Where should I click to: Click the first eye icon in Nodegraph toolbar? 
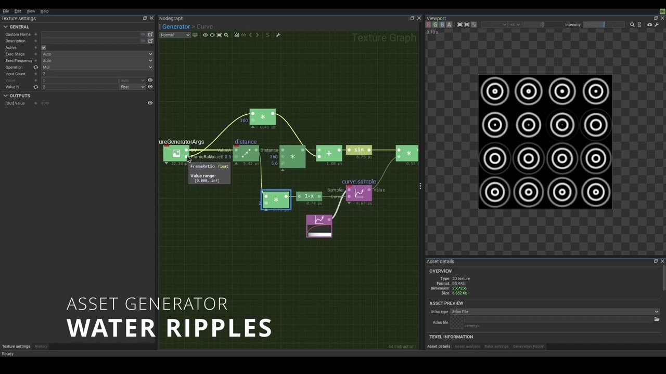[x=205, y=35]
